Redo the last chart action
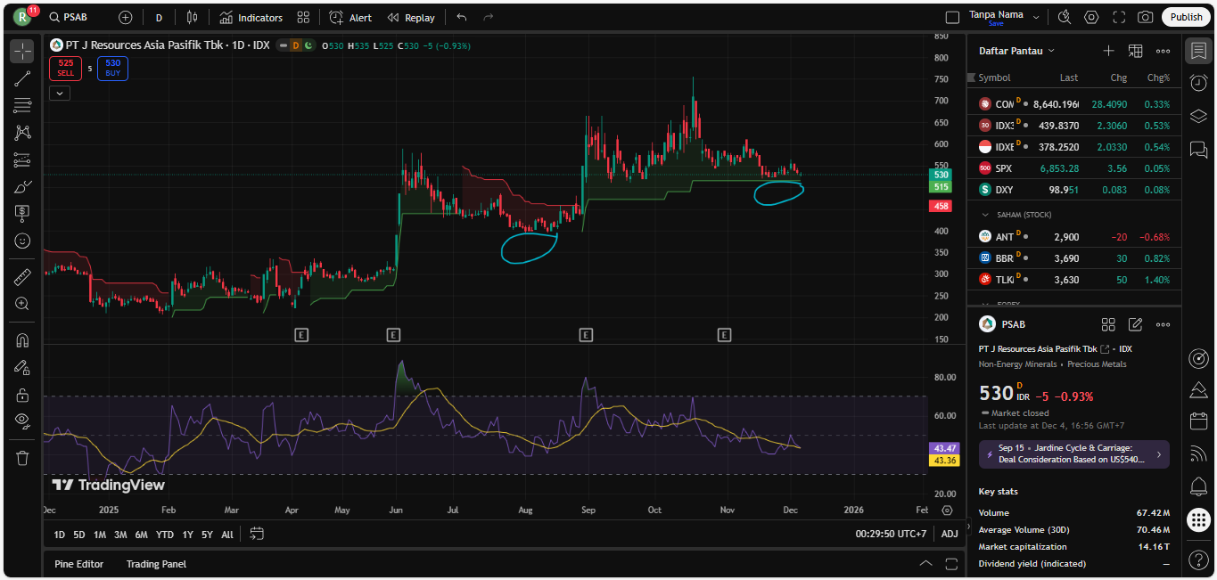 pyautogui.click(x=488, y=17)
